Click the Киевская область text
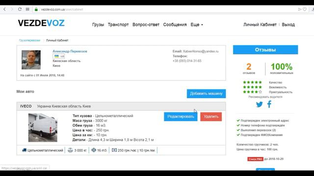The width and height of the screenshot is (314, 176). (67, 61)
